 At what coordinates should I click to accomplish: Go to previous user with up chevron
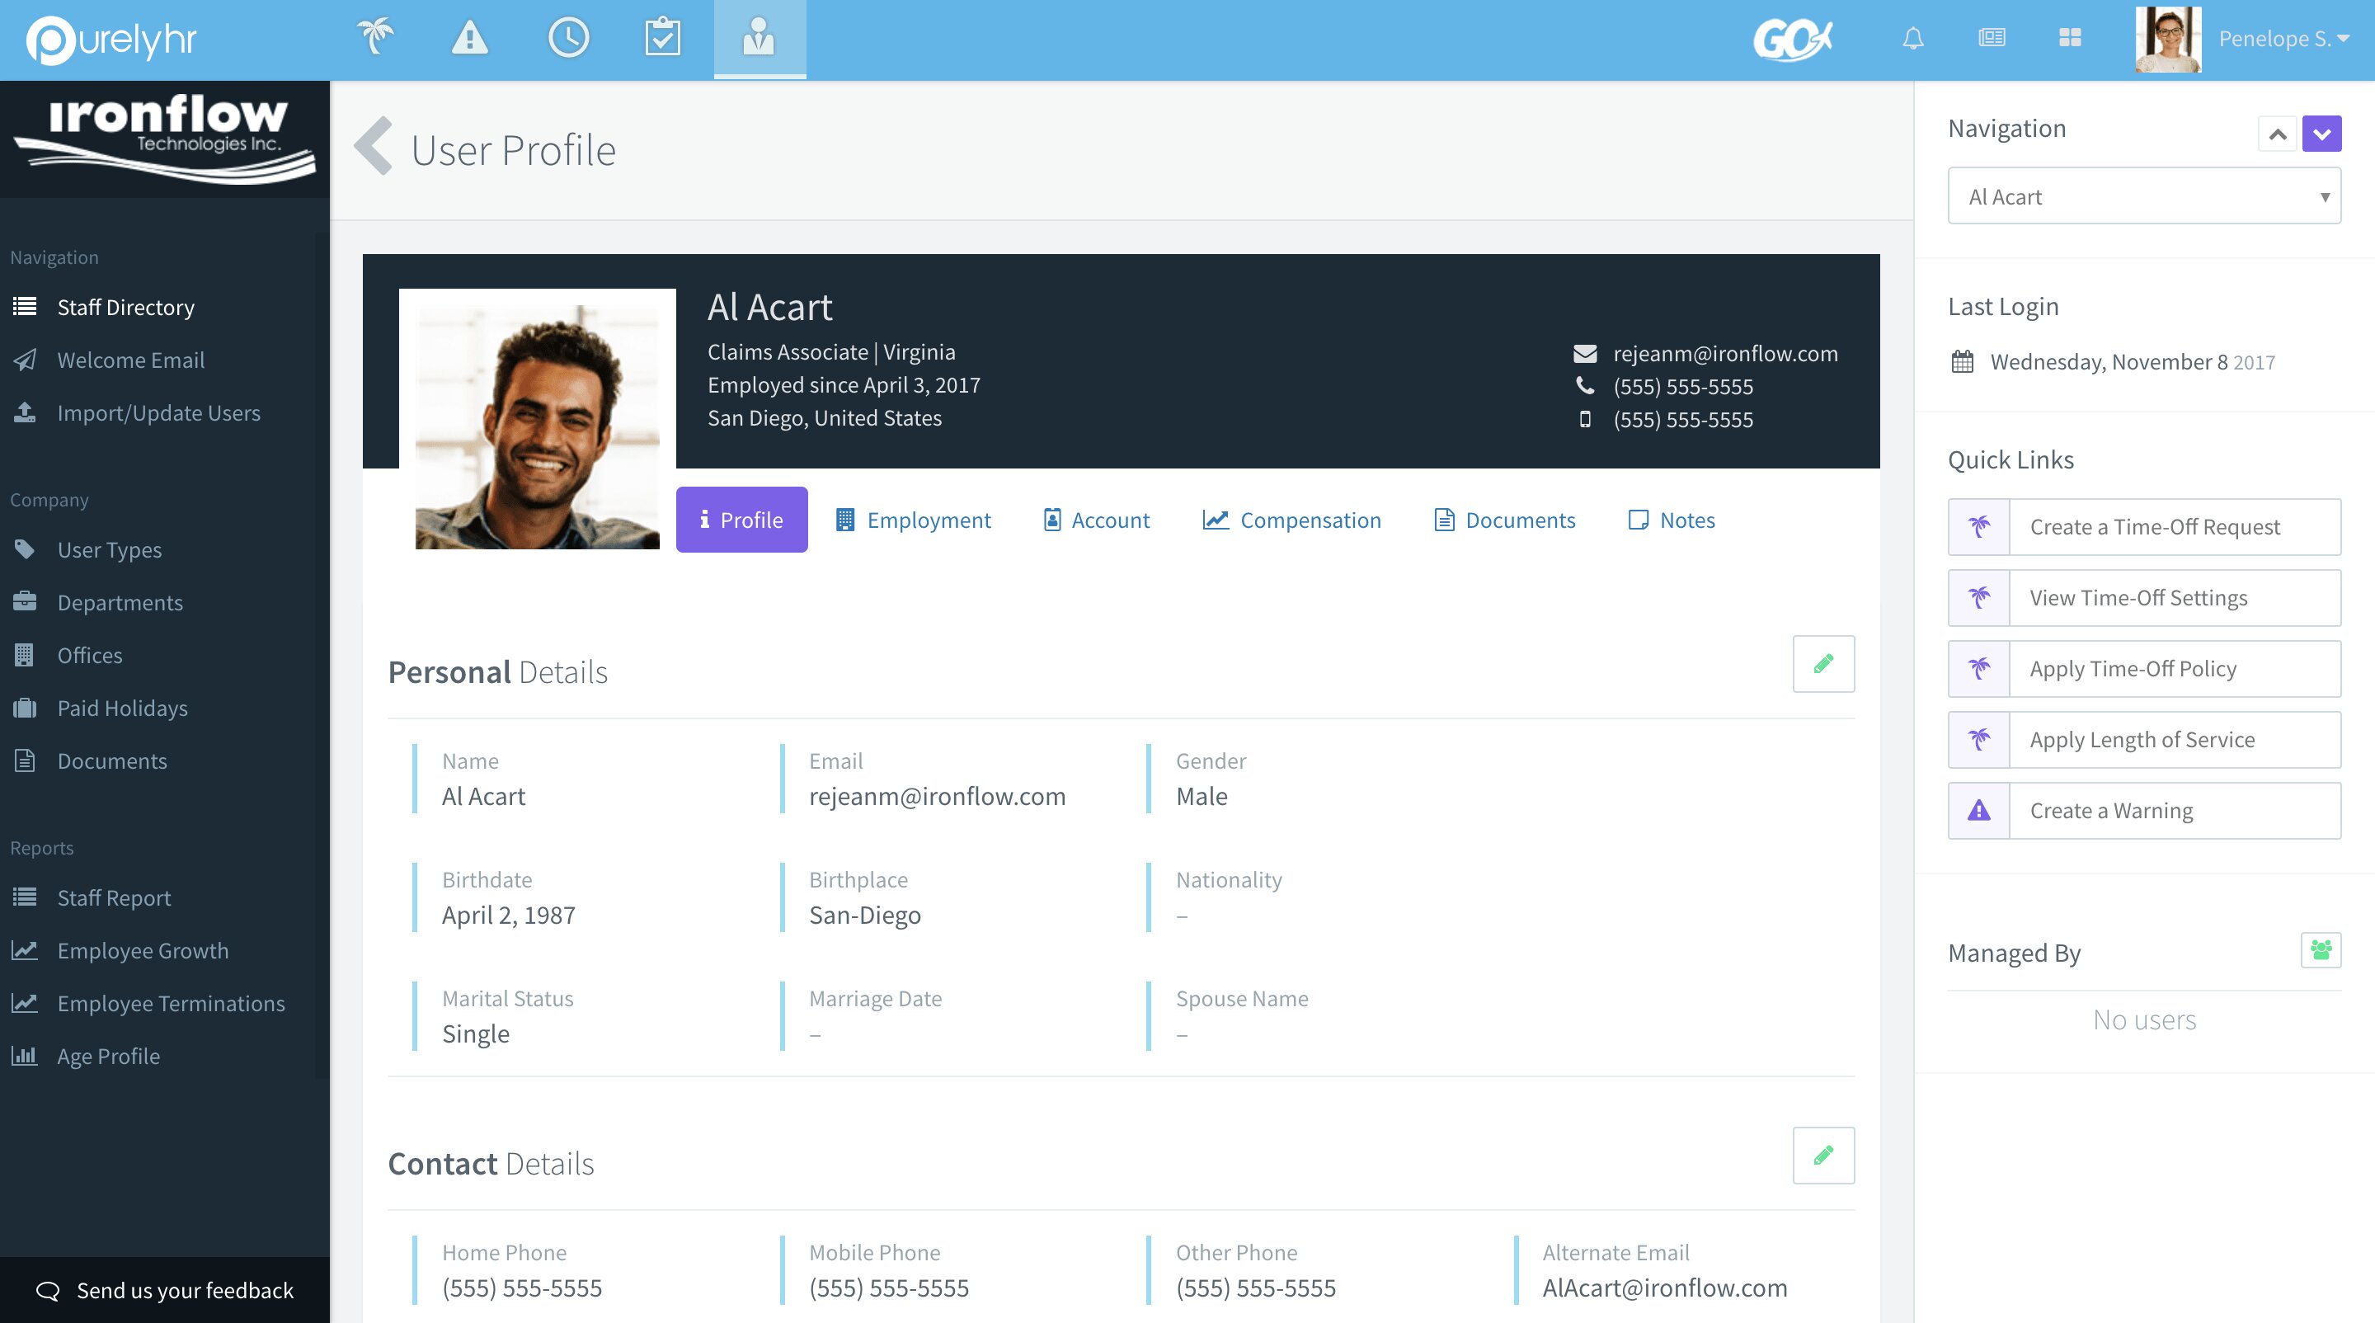2276,134
